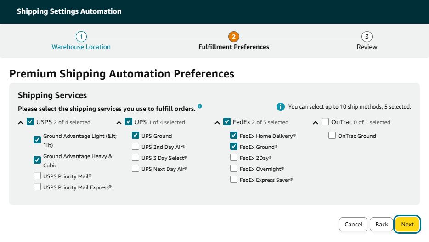Click the yellow Next button

(x=407, y=225)
